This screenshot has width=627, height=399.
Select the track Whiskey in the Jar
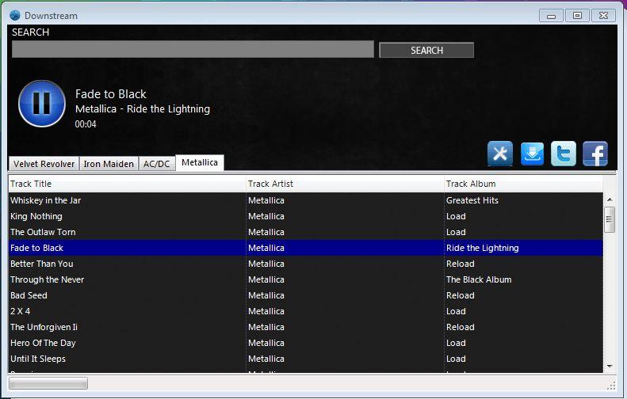[305, 200]
